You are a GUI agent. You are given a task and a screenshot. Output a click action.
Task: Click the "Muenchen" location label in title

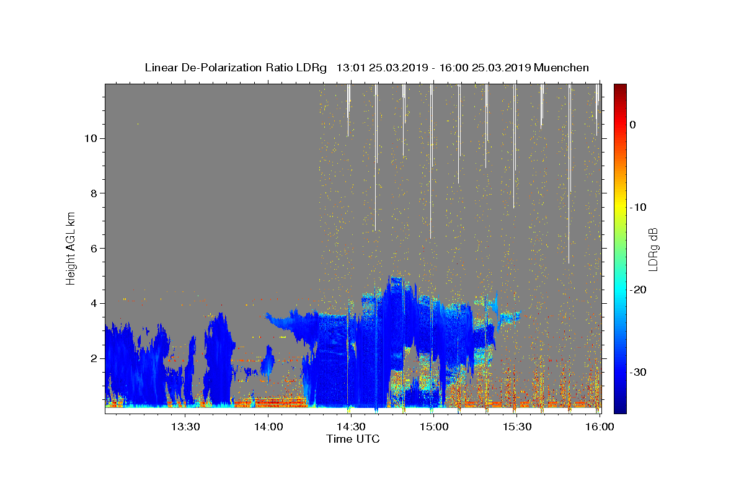pyautogui.click(x=562, y=68)
